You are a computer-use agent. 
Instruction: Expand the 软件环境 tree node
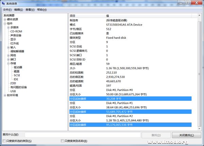(x=5, y=95)
